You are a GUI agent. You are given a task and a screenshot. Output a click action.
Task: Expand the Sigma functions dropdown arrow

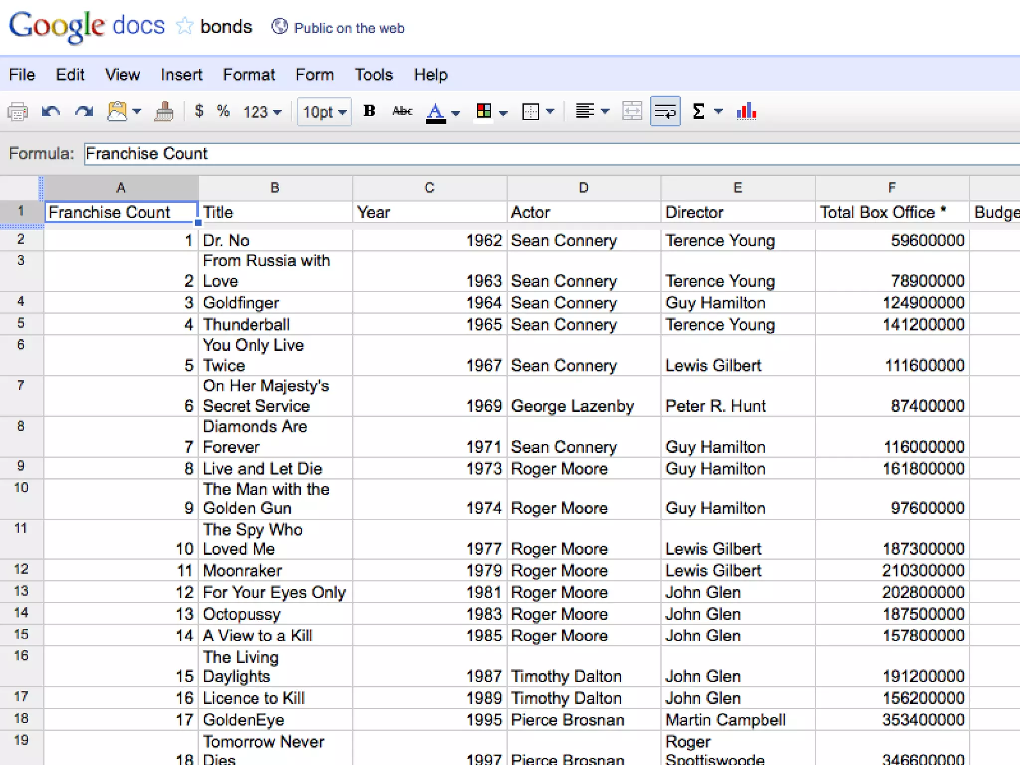(x=718, y=112)
